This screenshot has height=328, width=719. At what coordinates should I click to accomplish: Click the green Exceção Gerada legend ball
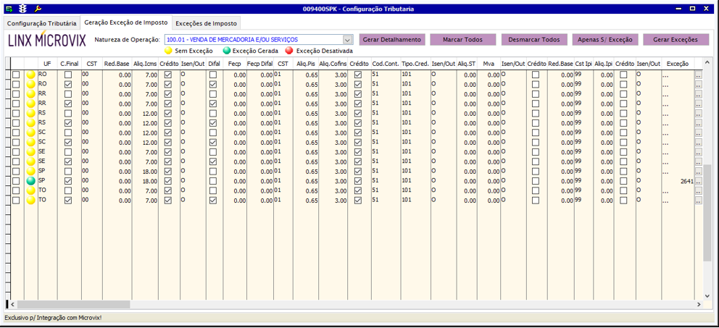click(227, 51)
